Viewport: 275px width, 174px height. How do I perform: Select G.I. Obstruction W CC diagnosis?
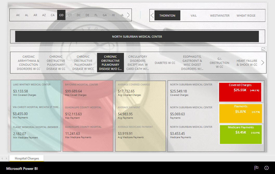pos(219,63)
